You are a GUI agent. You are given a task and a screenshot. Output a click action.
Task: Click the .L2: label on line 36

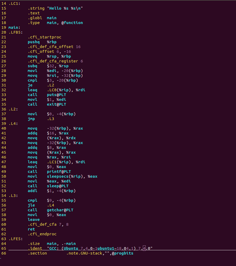(13, 109)
